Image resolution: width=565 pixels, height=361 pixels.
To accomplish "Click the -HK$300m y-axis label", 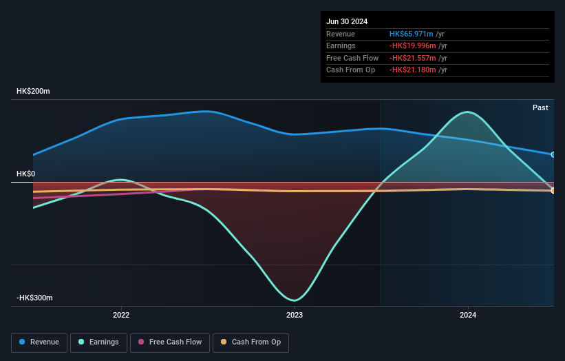I will pyautogui.click(x=34, y=298).
